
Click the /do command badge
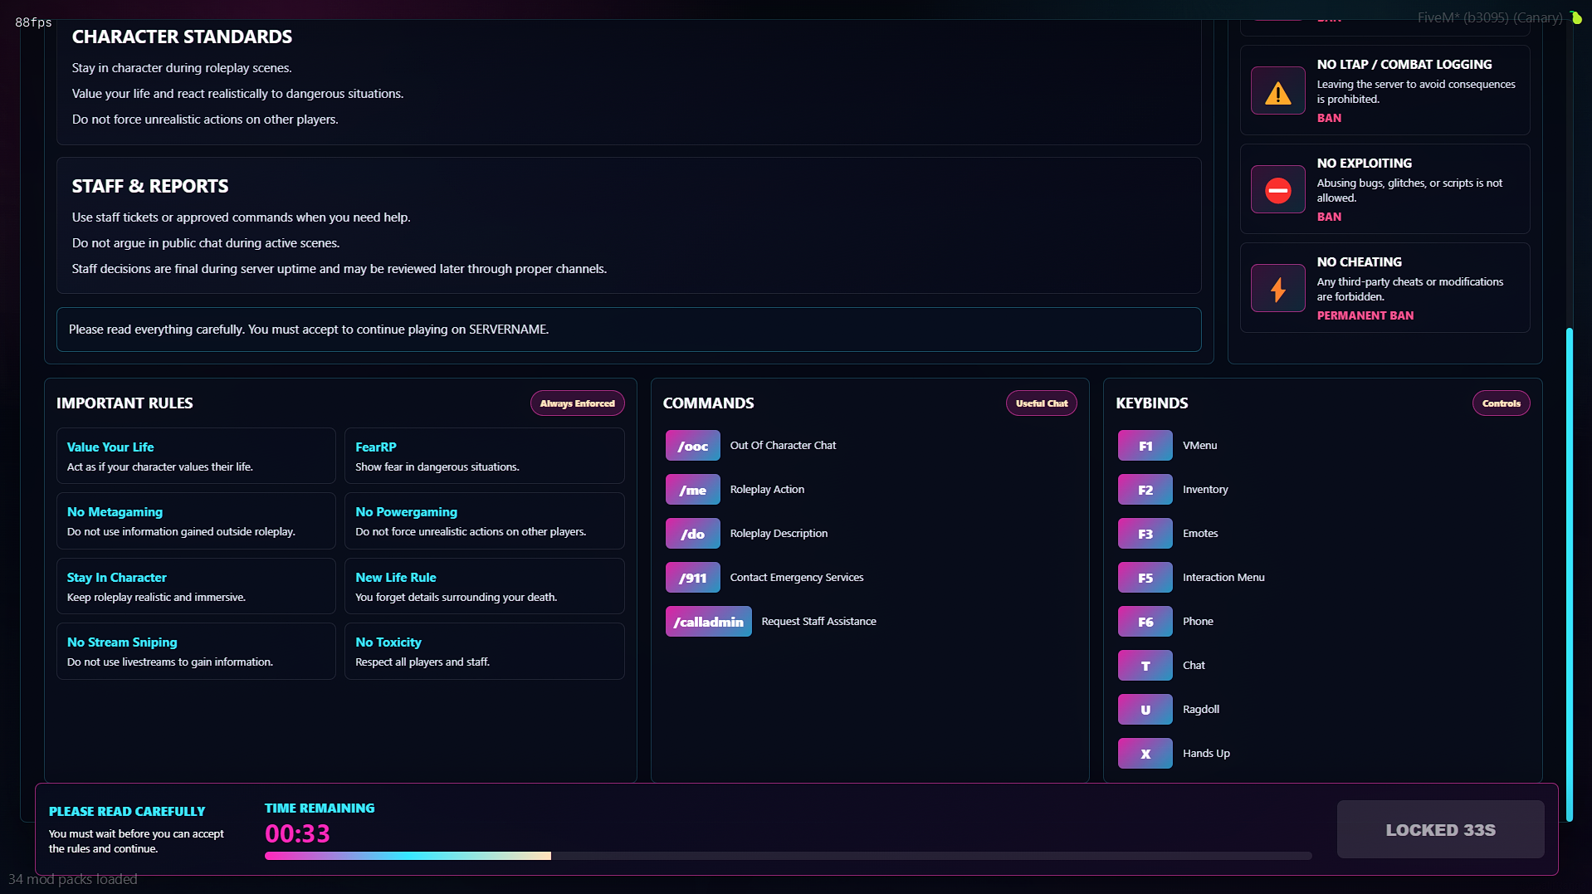click(692, 534)
